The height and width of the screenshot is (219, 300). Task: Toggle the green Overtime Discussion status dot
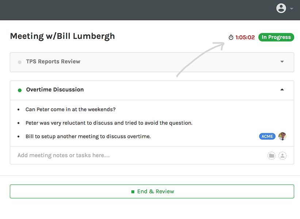click(x=20, y=90)
